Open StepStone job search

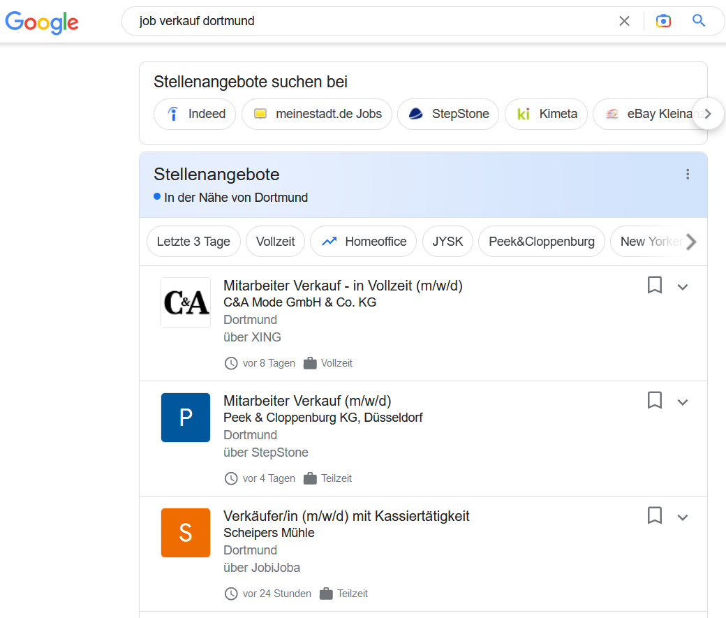coord(447,114)
